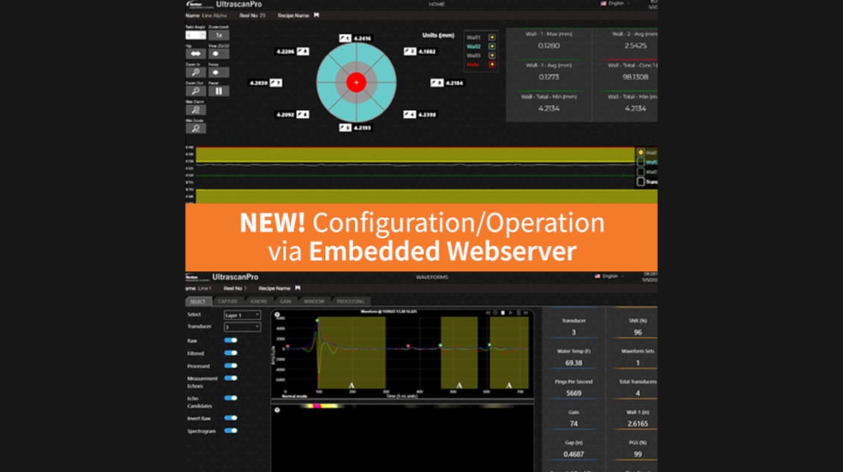The width and height of the screenshot is (843, 472).
Task: Click the Zoom In magnifier icon
Action: [197, 72]
